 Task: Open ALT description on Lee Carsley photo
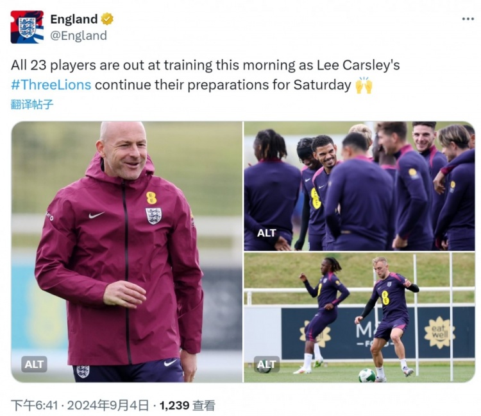click(34, 364)
